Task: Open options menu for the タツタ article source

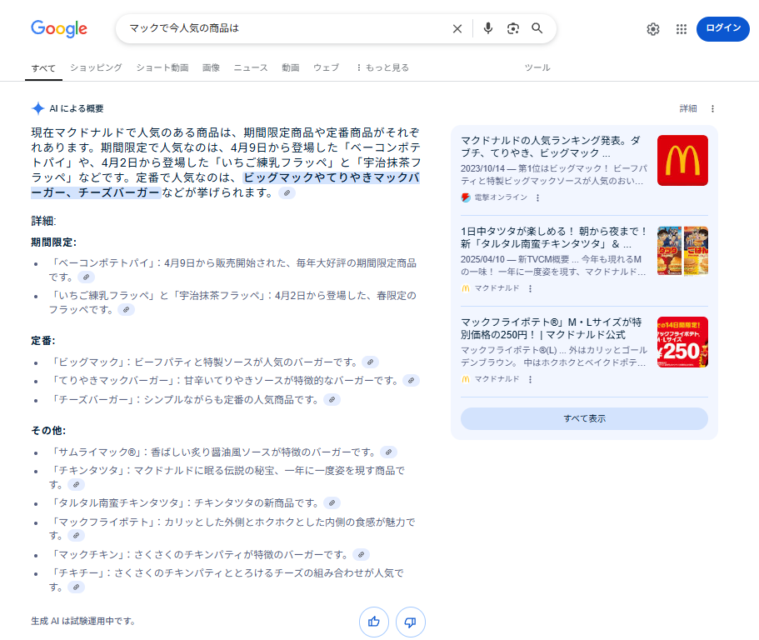Action: click(531, 288)
